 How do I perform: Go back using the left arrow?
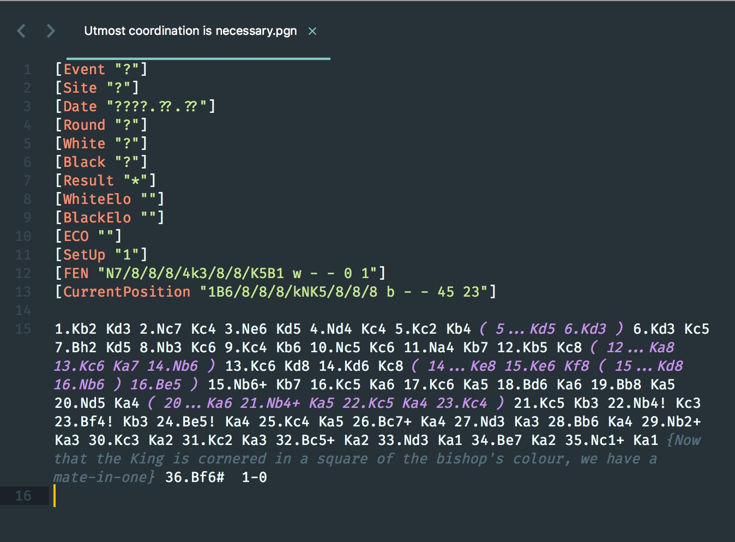(21, 31)
